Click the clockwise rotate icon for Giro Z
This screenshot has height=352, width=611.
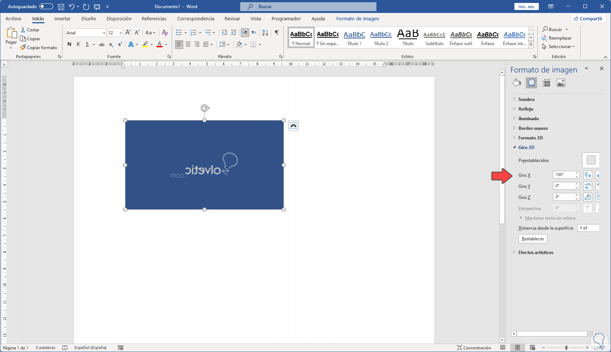587,197
